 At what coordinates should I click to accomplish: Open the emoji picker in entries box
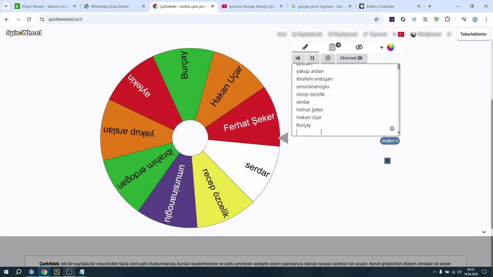point(392,128)
